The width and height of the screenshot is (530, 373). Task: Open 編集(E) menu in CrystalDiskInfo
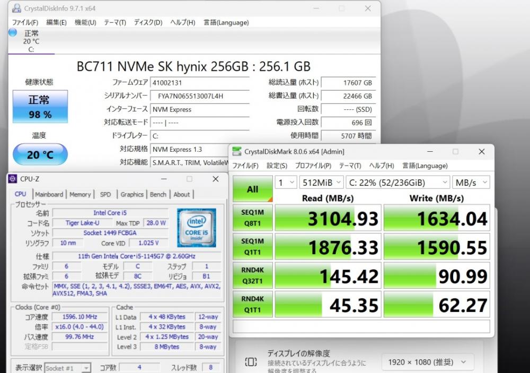point(57,22)
